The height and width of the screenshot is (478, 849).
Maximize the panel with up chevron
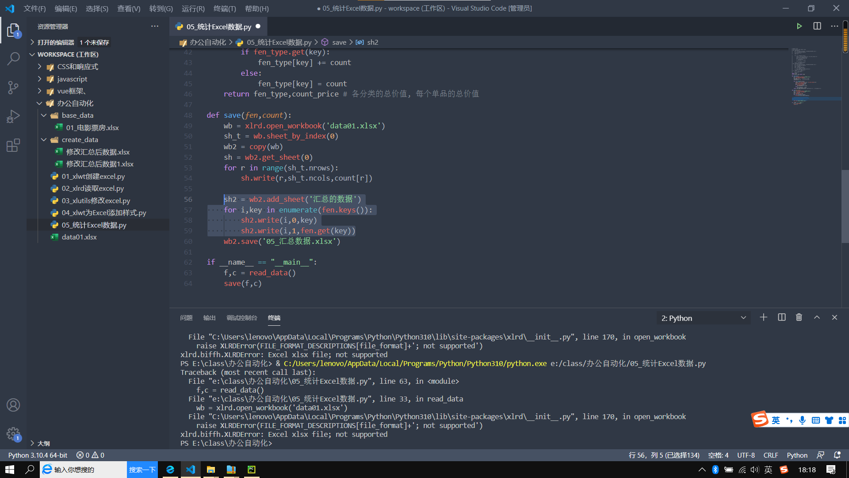(x=817, y=317)
